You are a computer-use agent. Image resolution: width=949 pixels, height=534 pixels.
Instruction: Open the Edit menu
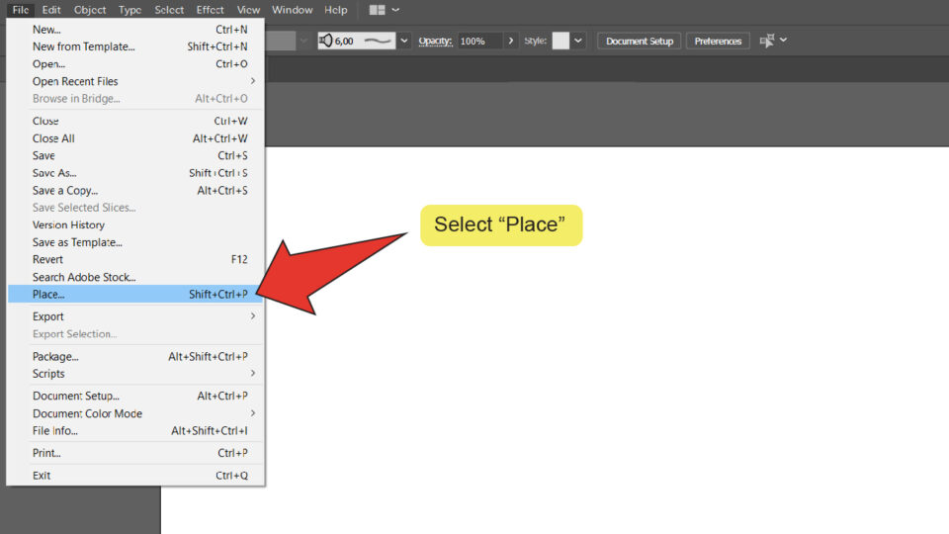click(x=50, y=10)
